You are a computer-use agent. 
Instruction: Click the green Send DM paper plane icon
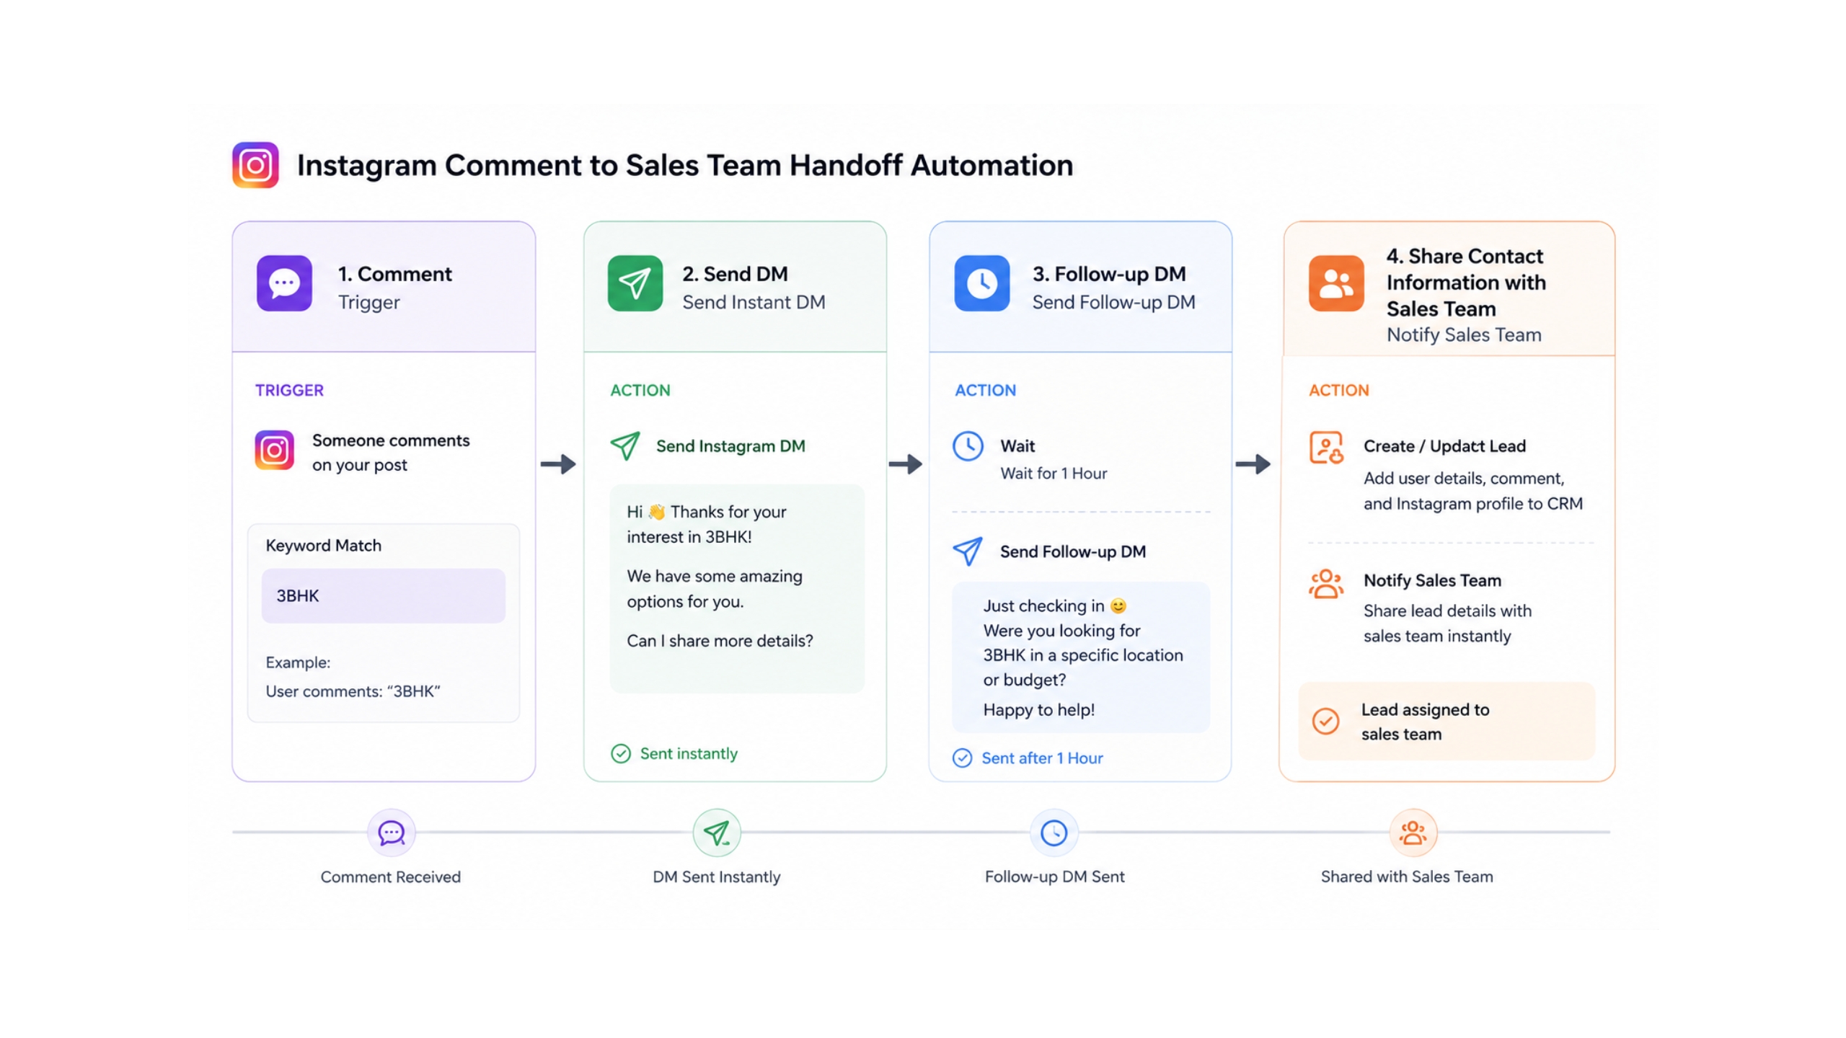[x=635, y=283]
